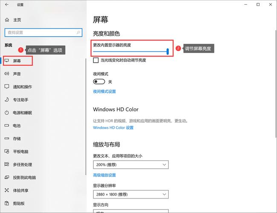Screen dimensions: 277x213
Task: Click the back arrow in the title bar
Action: coord(7,5)
